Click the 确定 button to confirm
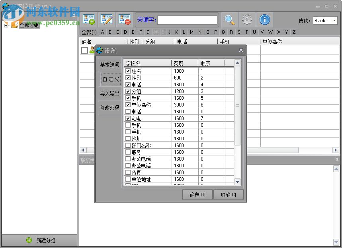Viewport: 342px width, 248px height. pyautogui.click(x=197, y=195)
